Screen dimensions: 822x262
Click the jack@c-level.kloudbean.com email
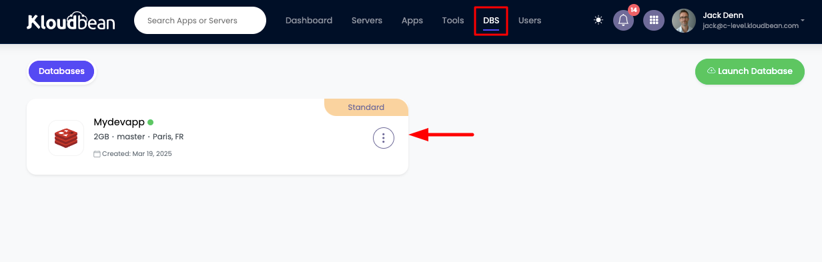tap(751, 26)
